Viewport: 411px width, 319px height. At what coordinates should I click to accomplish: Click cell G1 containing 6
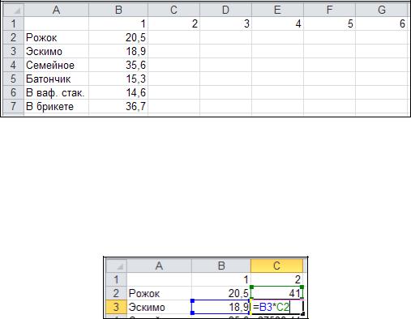tap(382, 23)
